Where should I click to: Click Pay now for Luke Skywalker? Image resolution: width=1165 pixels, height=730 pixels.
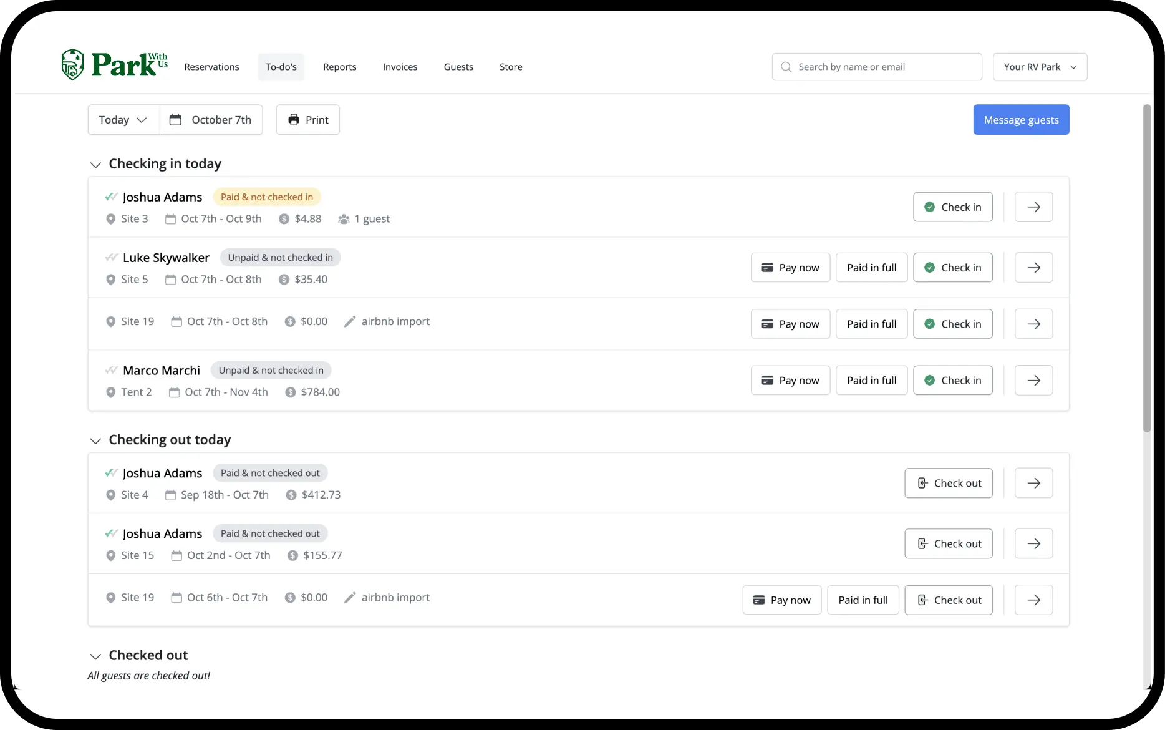(x=790, y=268)
